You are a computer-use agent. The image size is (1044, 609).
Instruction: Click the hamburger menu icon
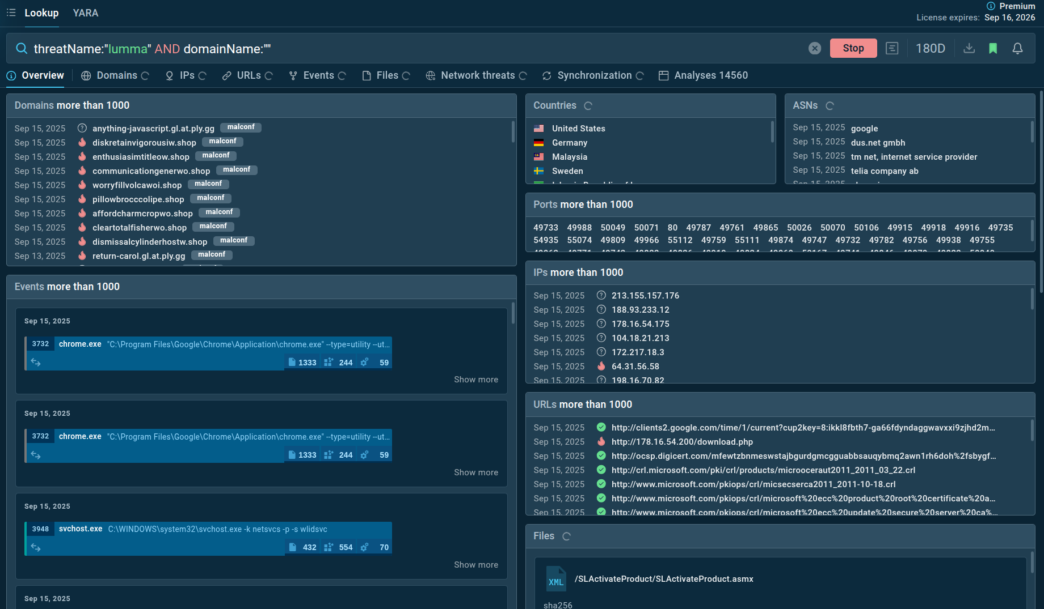(11, 12)
